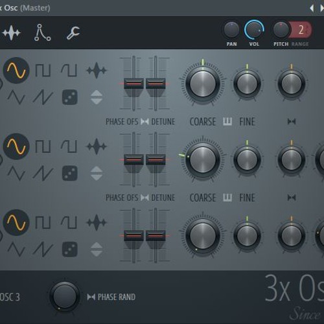Select sine shape for oscillator 3
This screenshot has height=324, width=324.
pos(16,222)
